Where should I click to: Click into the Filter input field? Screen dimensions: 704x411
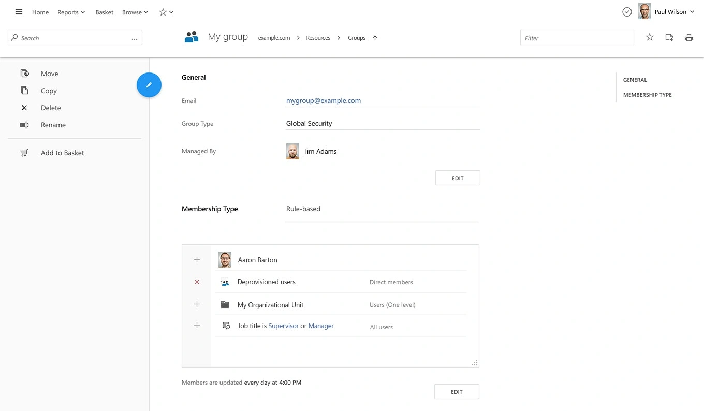point(577,38)
